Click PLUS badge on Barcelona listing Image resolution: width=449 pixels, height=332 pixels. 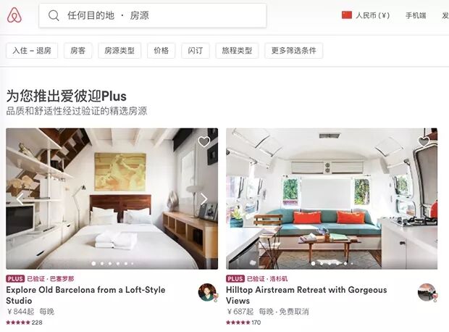(15, 278)
